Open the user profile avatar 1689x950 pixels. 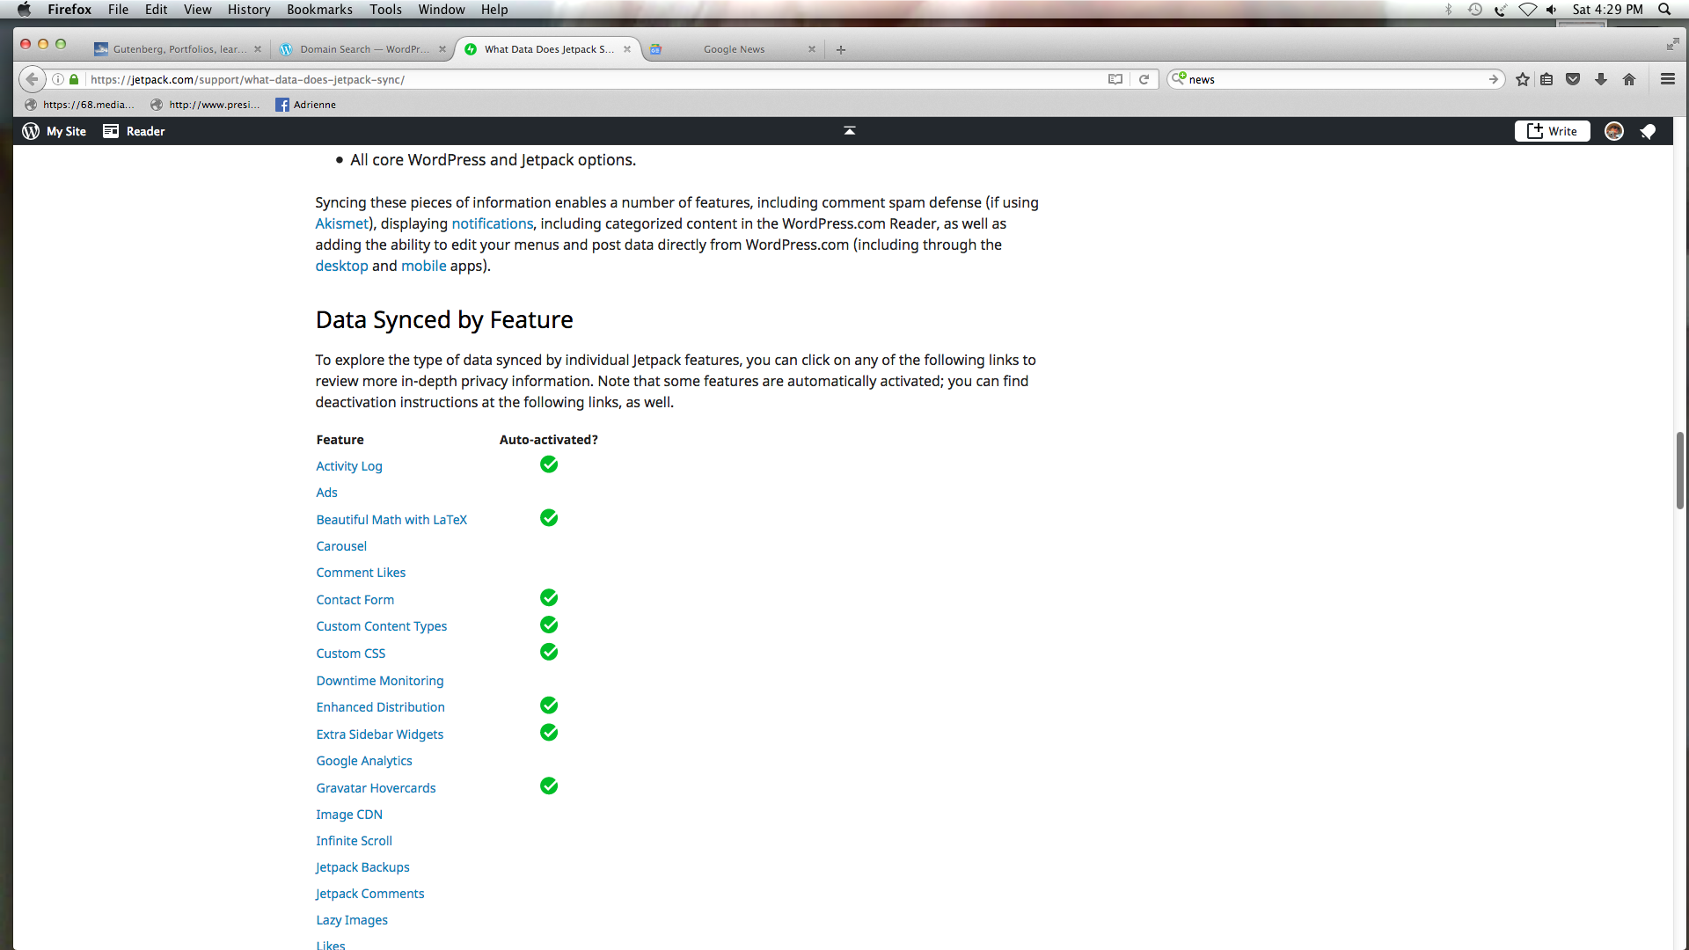(x=1613, y=131)
